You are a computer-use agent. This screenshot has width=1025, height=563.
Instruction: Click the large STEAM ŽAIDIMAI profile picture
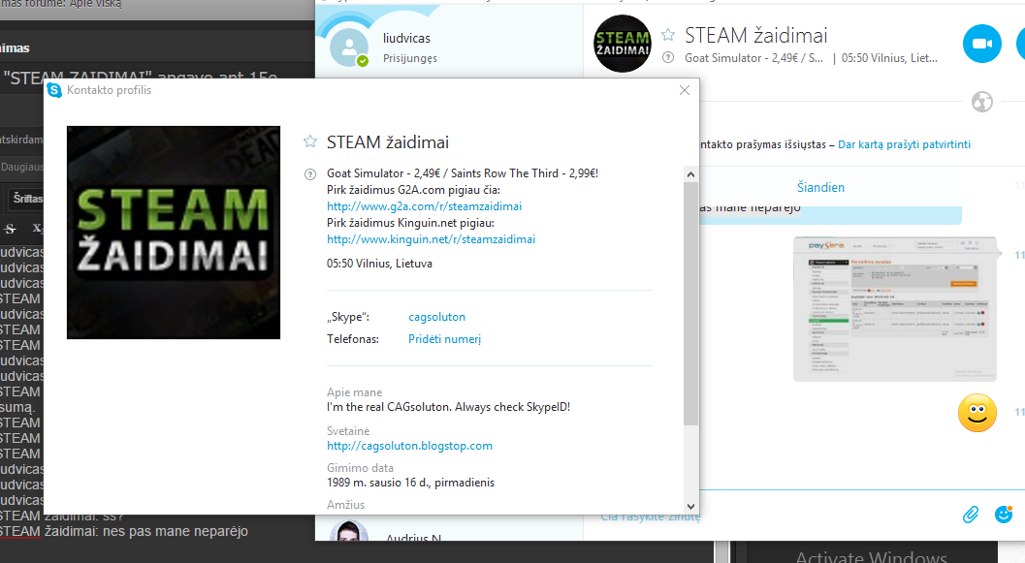pos(174,233)
